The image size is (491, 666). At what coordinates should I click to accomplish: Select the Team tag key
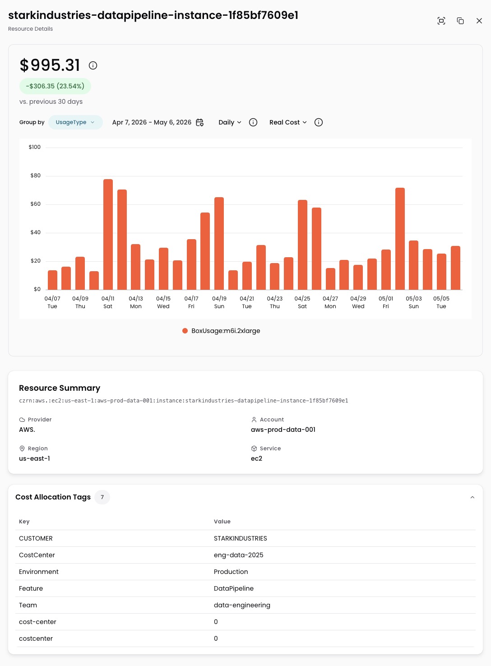[x=28, y=605]
